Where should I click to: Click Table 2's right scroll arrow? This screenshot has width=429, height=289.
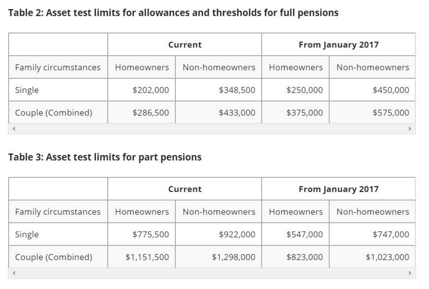click(x=410, y=129)
